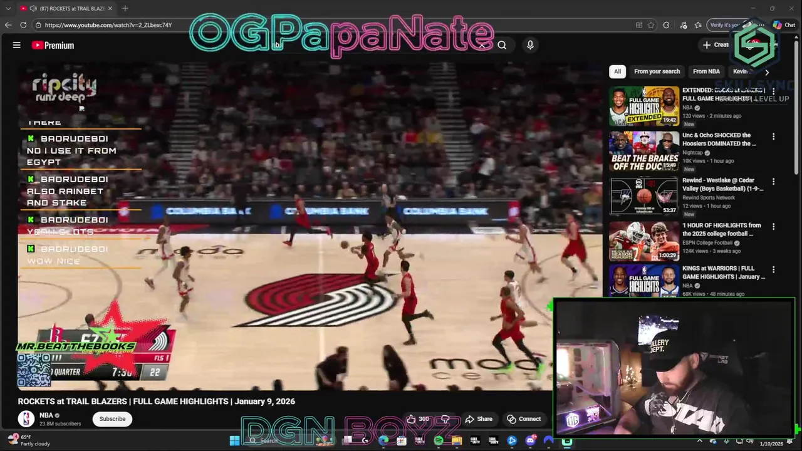Click the Nightcap channel name
Image resolution: width=802 pixels, height=451 pixels.
click(693, 153)
